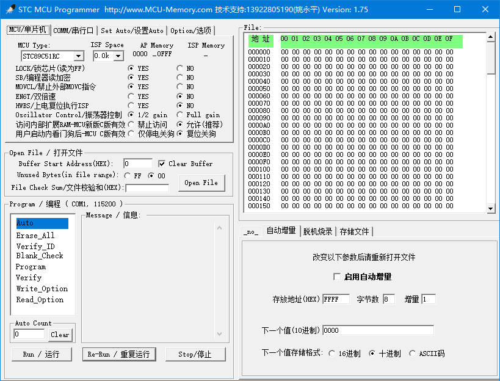Select 十进制 storage format

coord(372,354)
